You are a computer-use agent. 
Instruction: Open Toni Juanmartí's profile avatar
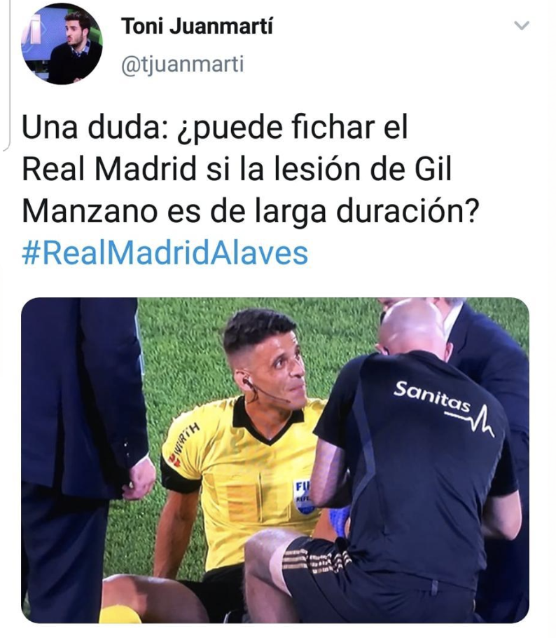pos(62,43)
